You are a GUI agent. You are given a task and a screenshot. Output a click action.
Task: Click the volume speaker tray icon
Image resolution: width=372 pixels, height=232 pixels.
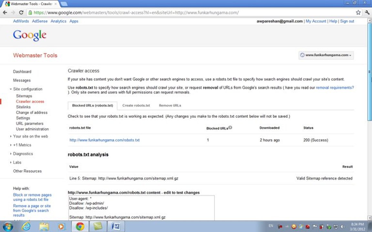[343, 227]
